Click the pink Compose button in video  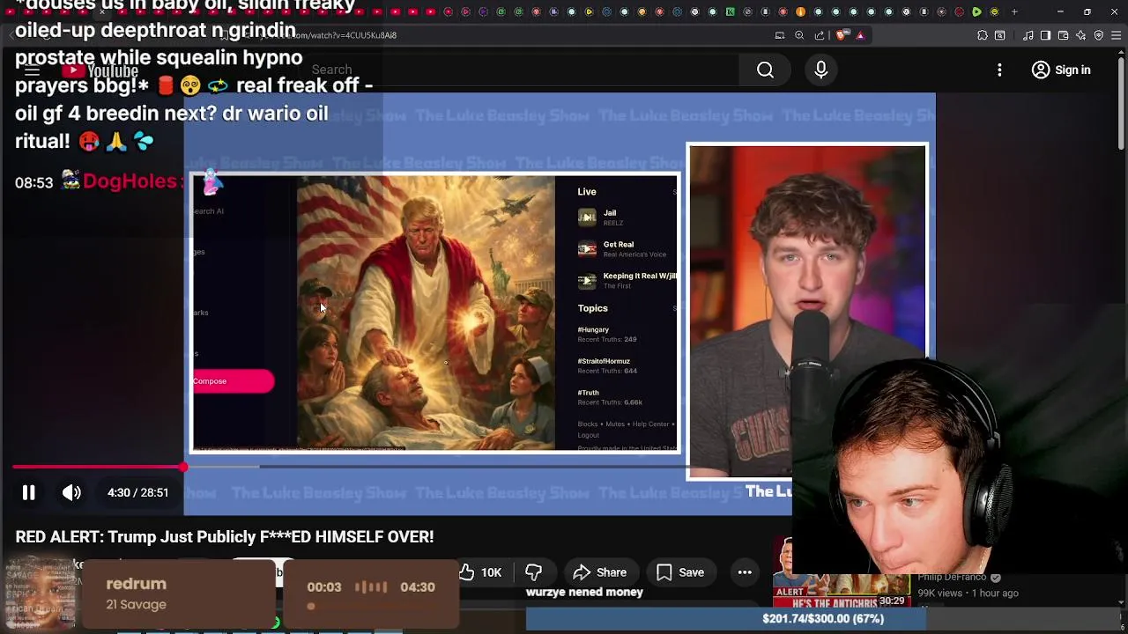point(234,381)
